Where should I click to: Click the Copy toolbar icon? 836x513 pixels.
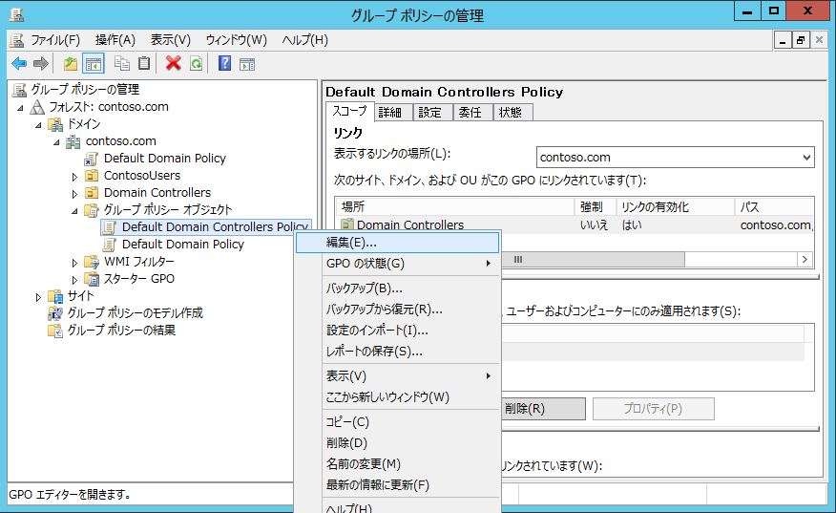pos(121,63)
